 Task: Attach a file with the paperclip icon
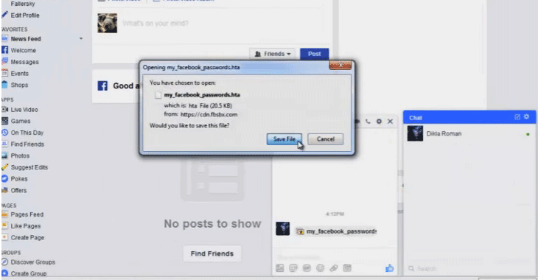[x=334, y=268]
